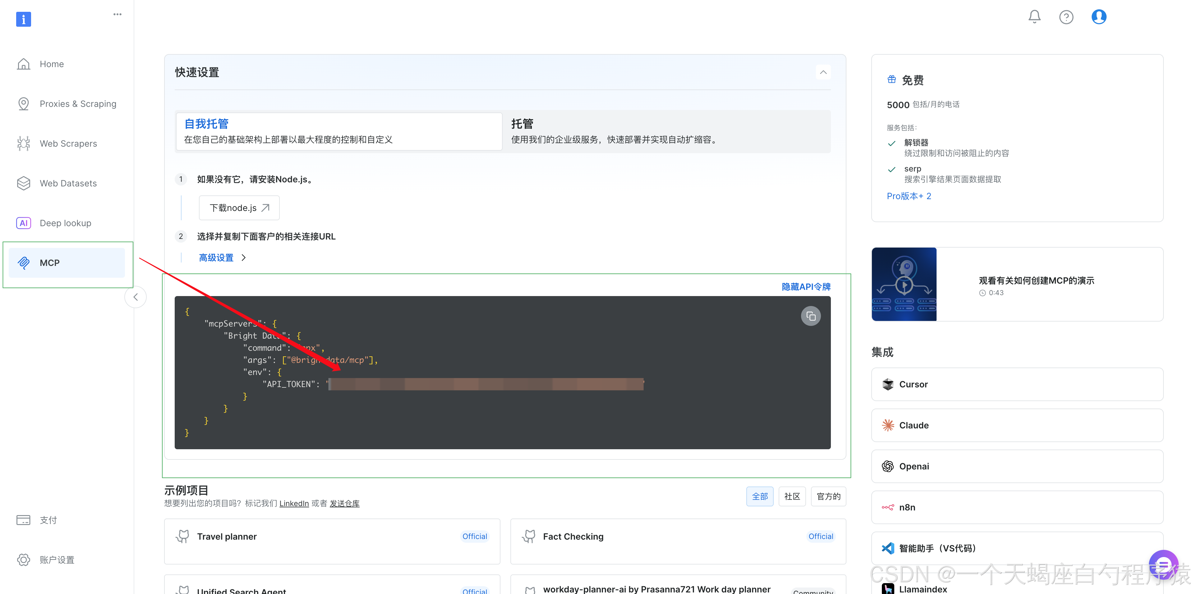
Task: Switch to the 社区 filter tab
Action: [792, 496]
